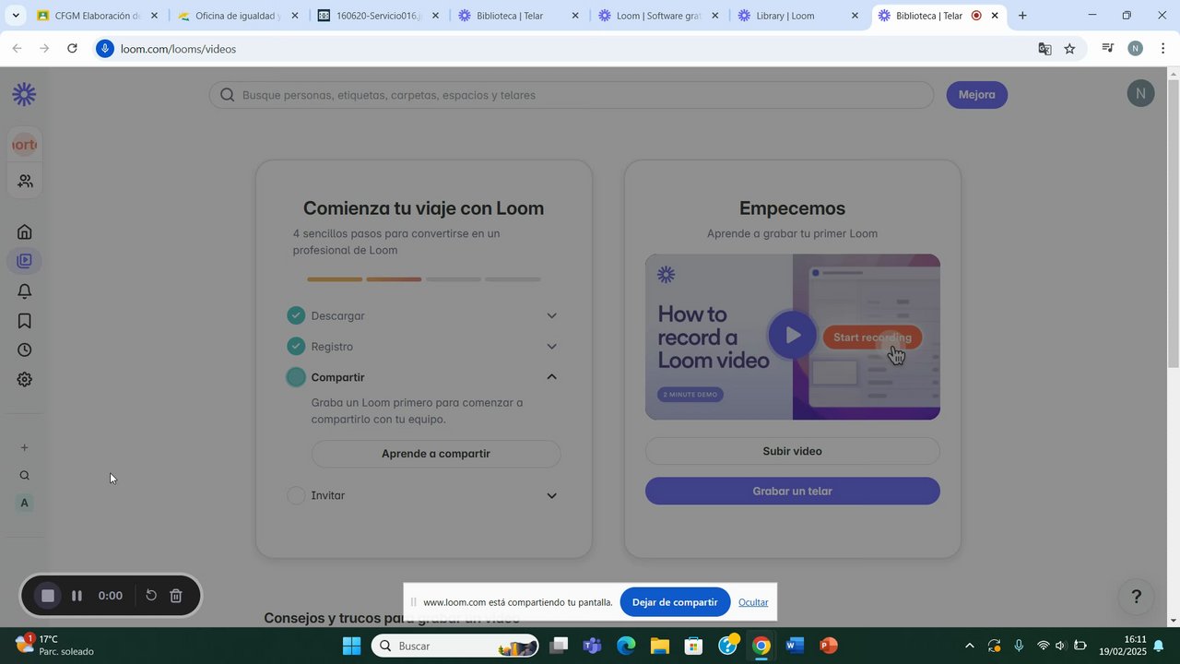Switch to the Library | Loom tab
The height and width of the screenshot is (664, 1180).
[x=798, y=16]
